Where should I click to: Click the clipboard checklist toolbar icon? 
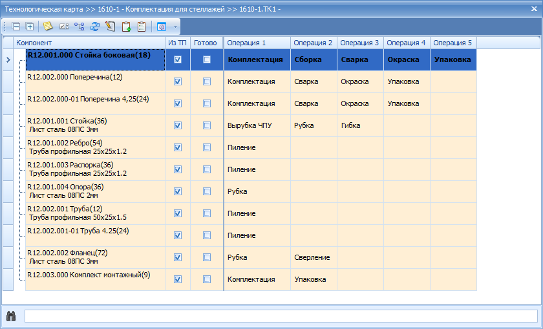point(142,27)
